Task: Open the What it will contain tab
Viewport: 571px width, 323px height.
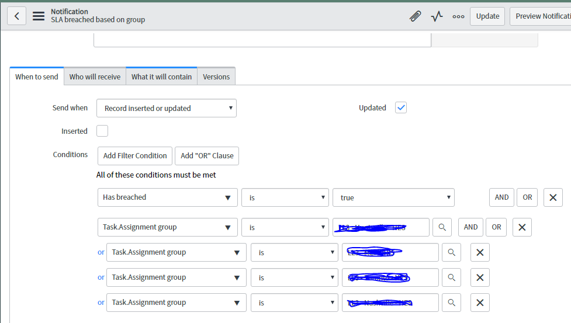Action: (x=162, y=77)
